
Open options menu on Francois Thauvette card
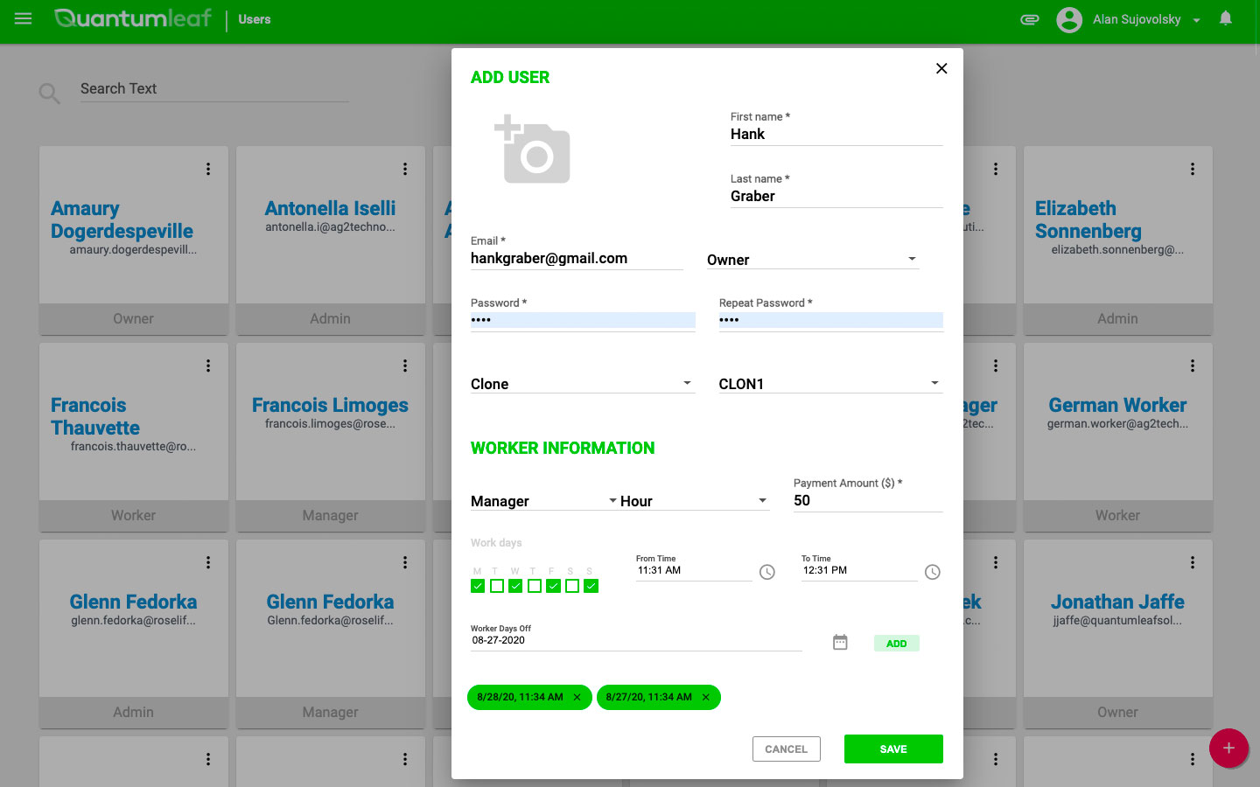[x=208, y=366]
